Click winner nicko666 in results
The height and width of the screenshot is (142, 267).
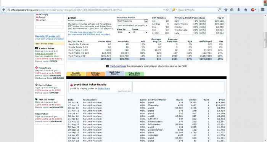[153, 135]
